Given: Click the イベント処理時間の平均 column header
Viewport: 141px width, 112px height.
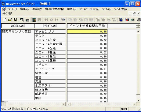Looking at the screenshot, I should click(87, 26).
